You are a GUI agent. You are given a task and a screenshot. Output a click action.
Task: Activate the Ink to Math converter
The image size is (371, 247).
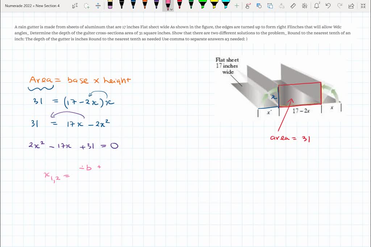304,6
